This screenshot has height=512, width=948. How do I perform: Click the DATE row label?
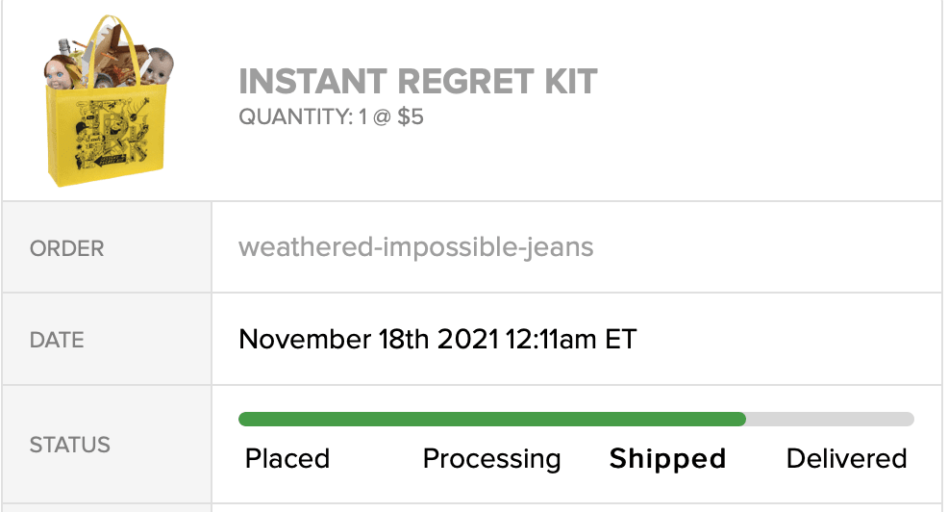tap(57, 340)
